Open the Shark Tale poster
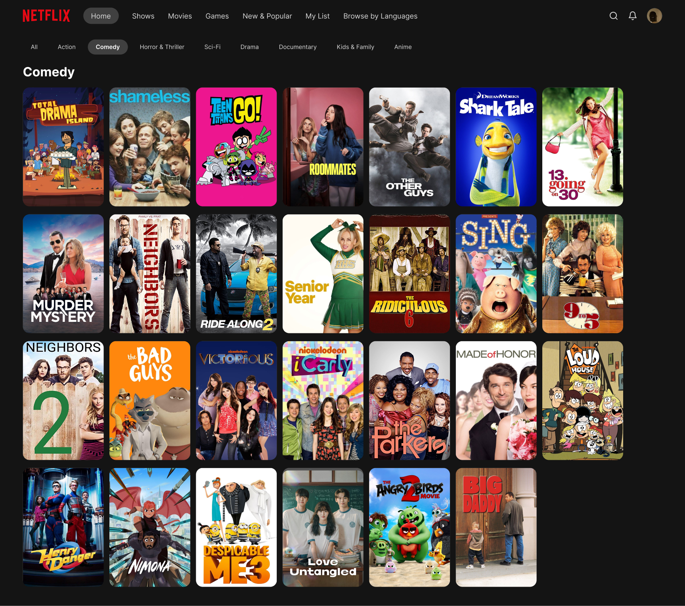Image resolution: width=685 pixels, height=606 pixels. coord(496,147)
